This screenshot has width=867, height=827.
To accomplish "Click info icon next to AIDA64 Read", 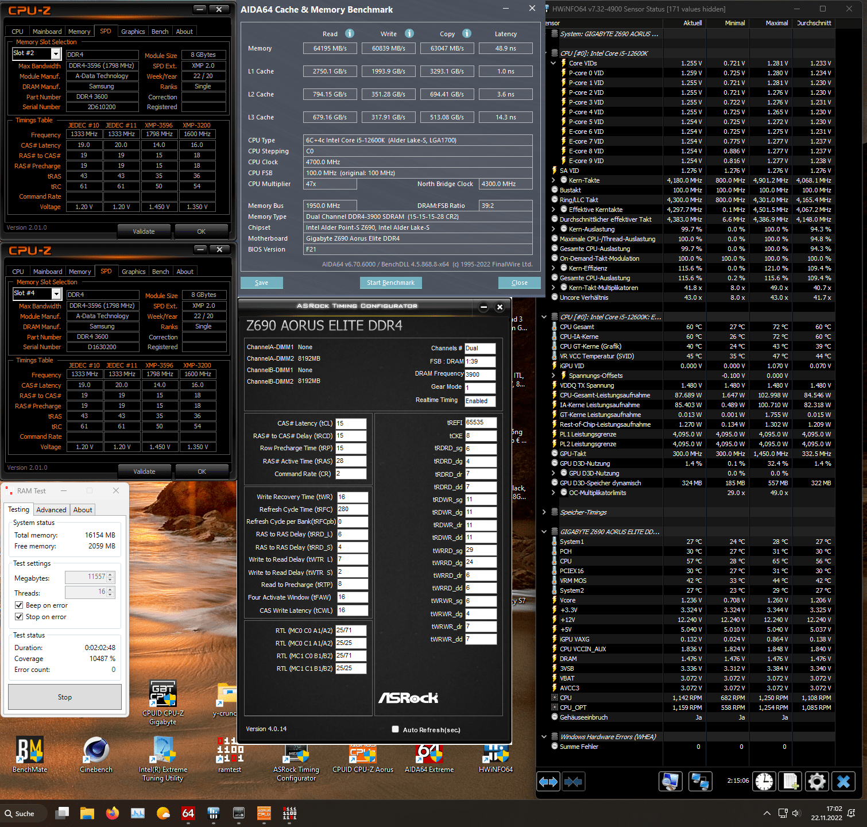I will [350, 33].
